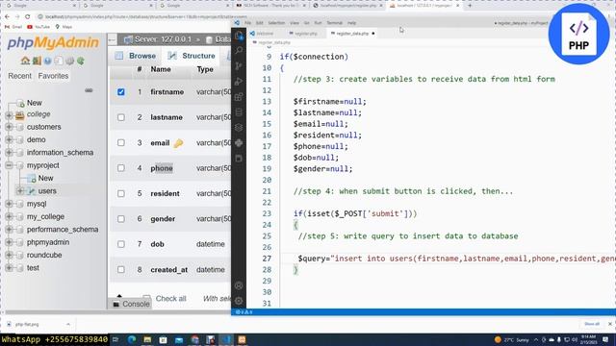This screenshot has width=616, height=346.
Task: Click the email primary key icon
Action: coord(178,143)
